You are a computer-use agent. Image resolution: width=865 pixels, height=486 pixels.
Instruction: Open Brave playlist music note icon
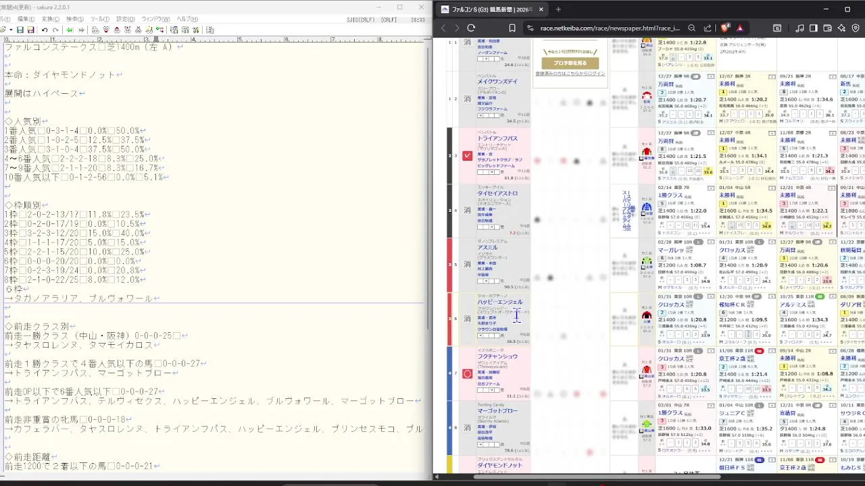point(800,28)
